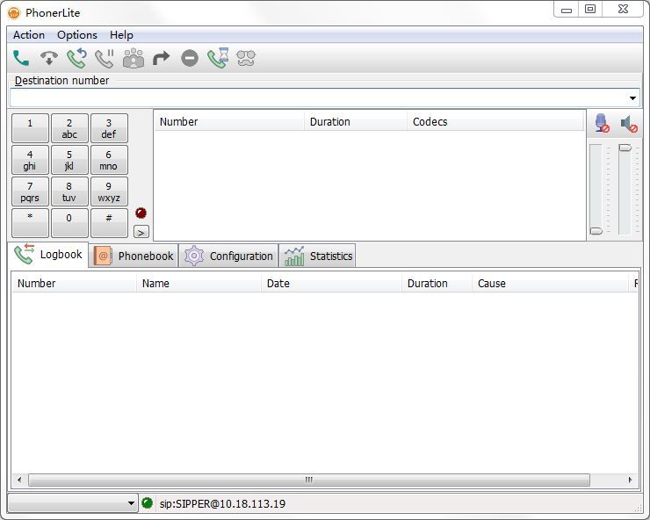Screen dimensions: 650x520
Task: Click the conference call people icon
Action: [134, 59]
